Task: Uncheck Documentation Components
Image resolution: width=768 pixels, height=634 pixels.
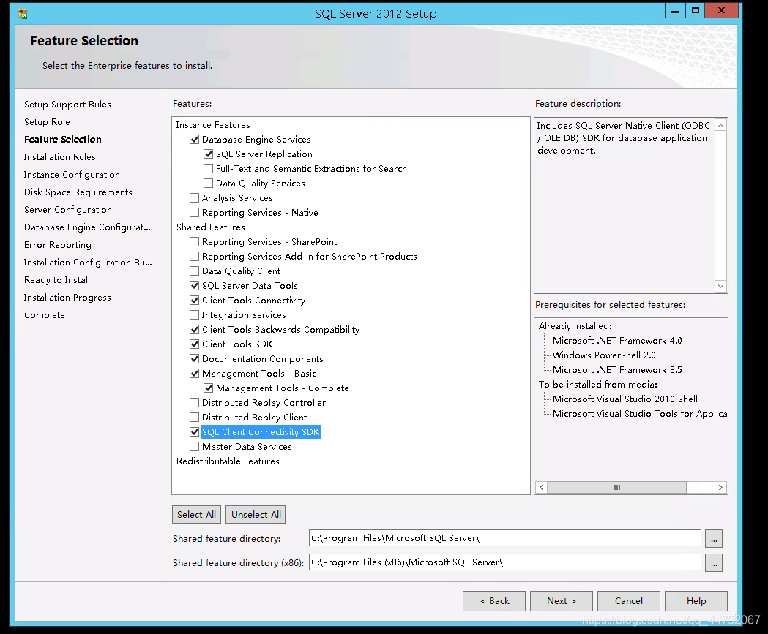Action: tap(195, 359)
